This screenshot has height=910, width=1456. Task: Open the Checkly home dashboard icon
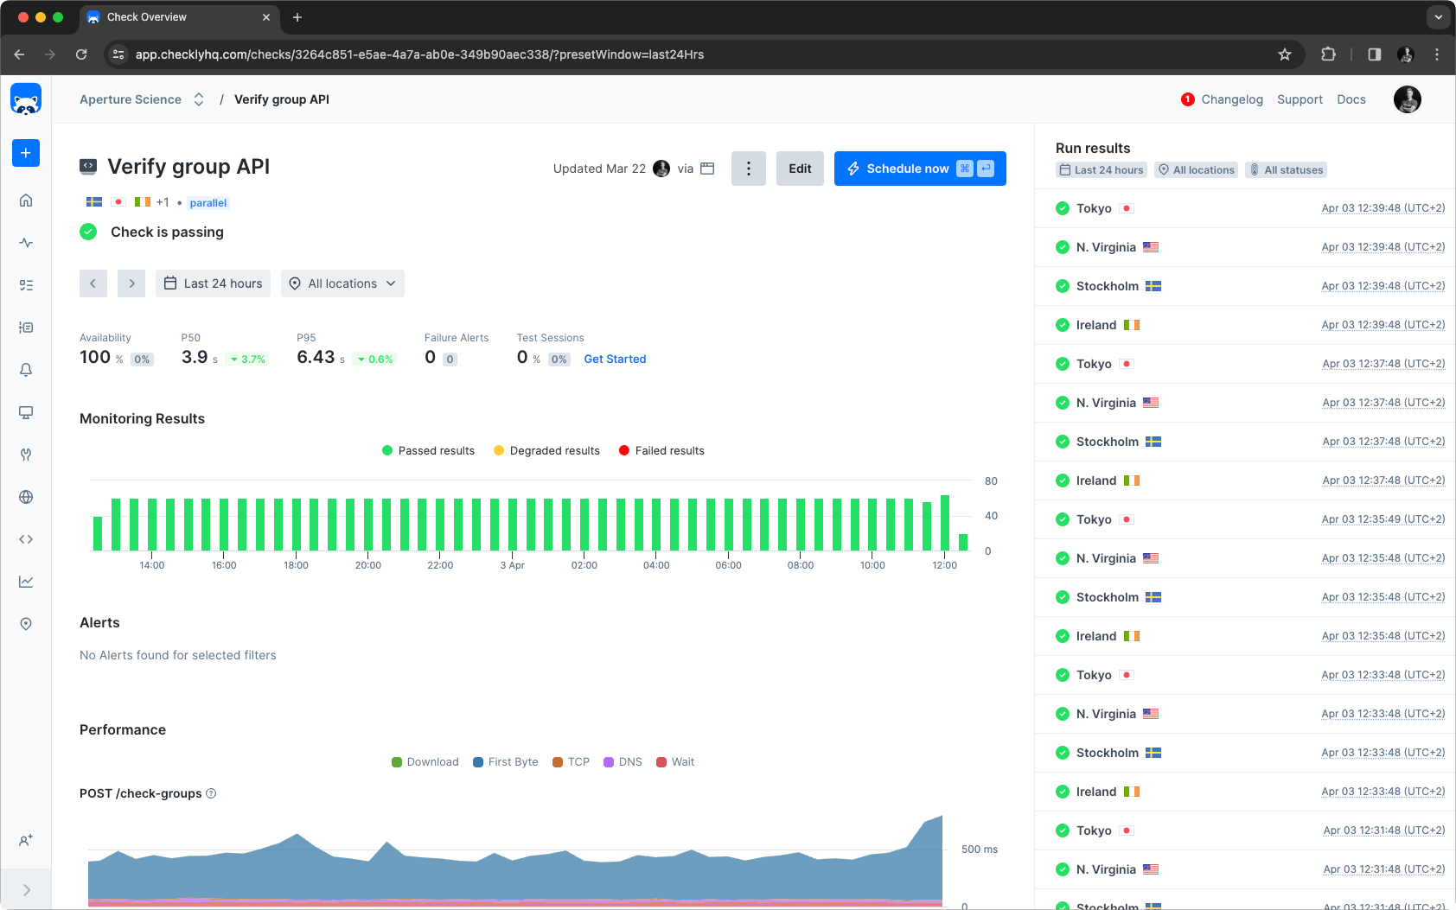click(x=26, y=200)
